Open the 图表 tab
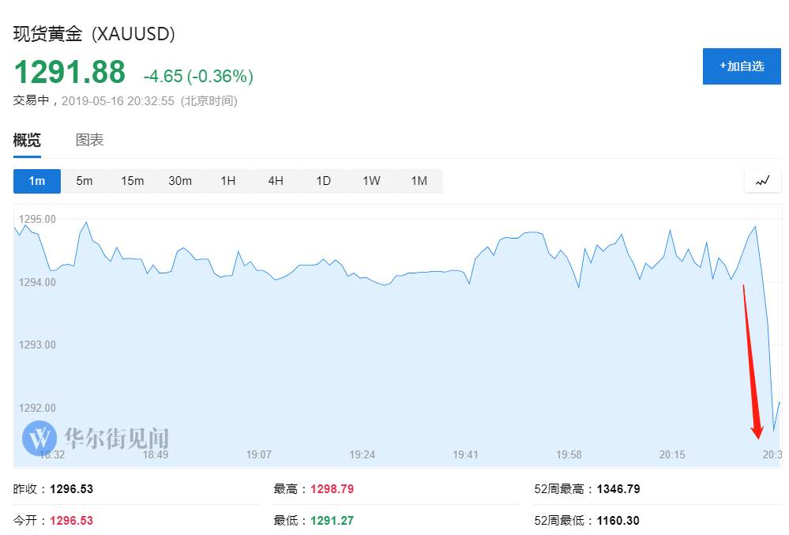The width and height of the screenshot is (789, 535). pyautogui.click(x=89, y=141)
